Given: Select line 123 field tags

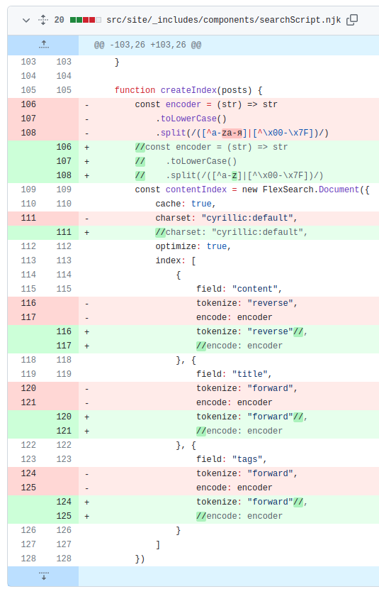Looking at the screenshot, I should (232, 460).
